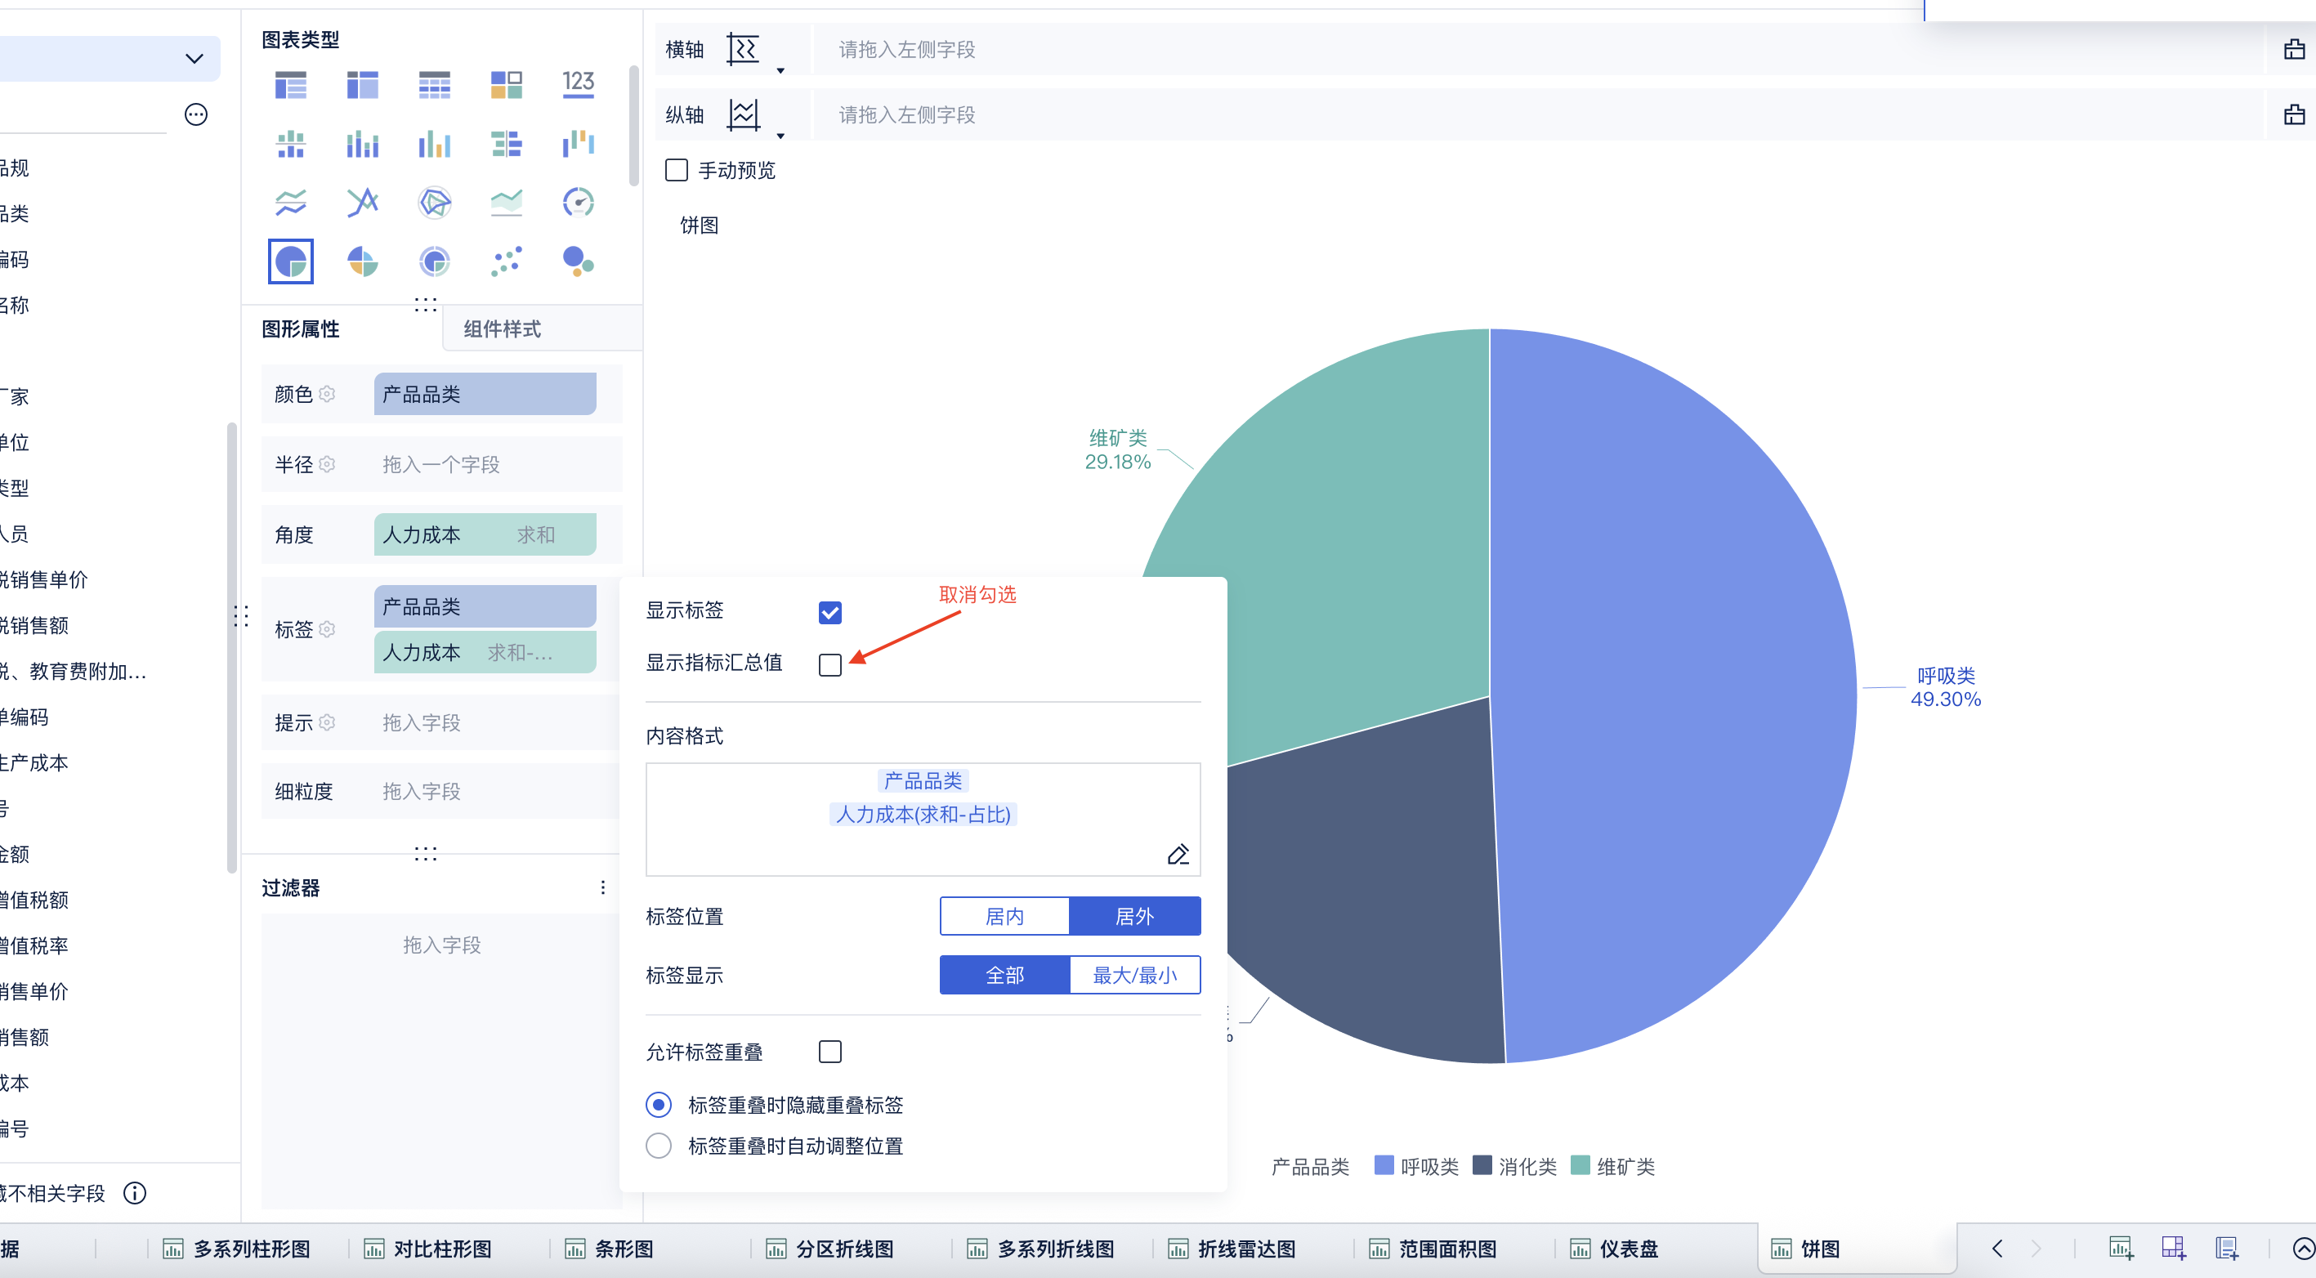Select the pie chart type icon

[290, 261]
